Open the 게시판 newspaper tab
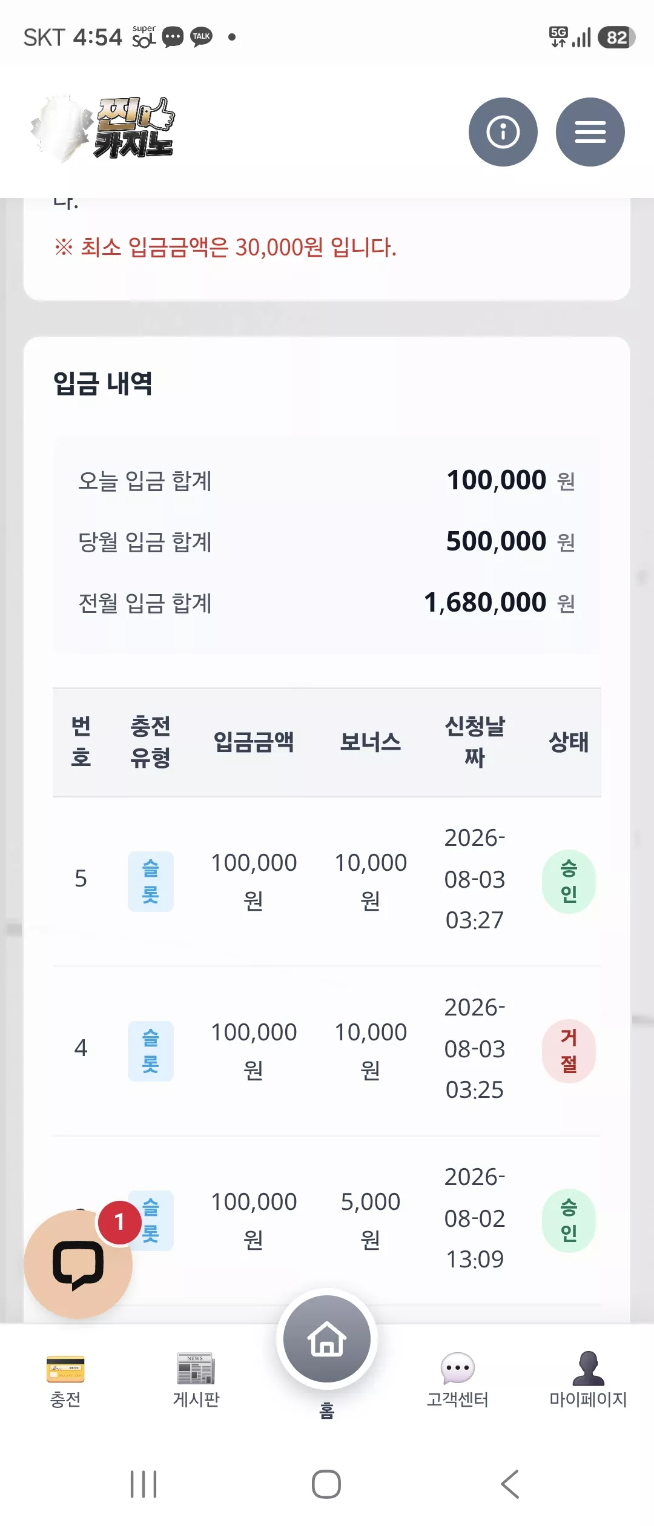654x1526 pixels. [196, 1381]
